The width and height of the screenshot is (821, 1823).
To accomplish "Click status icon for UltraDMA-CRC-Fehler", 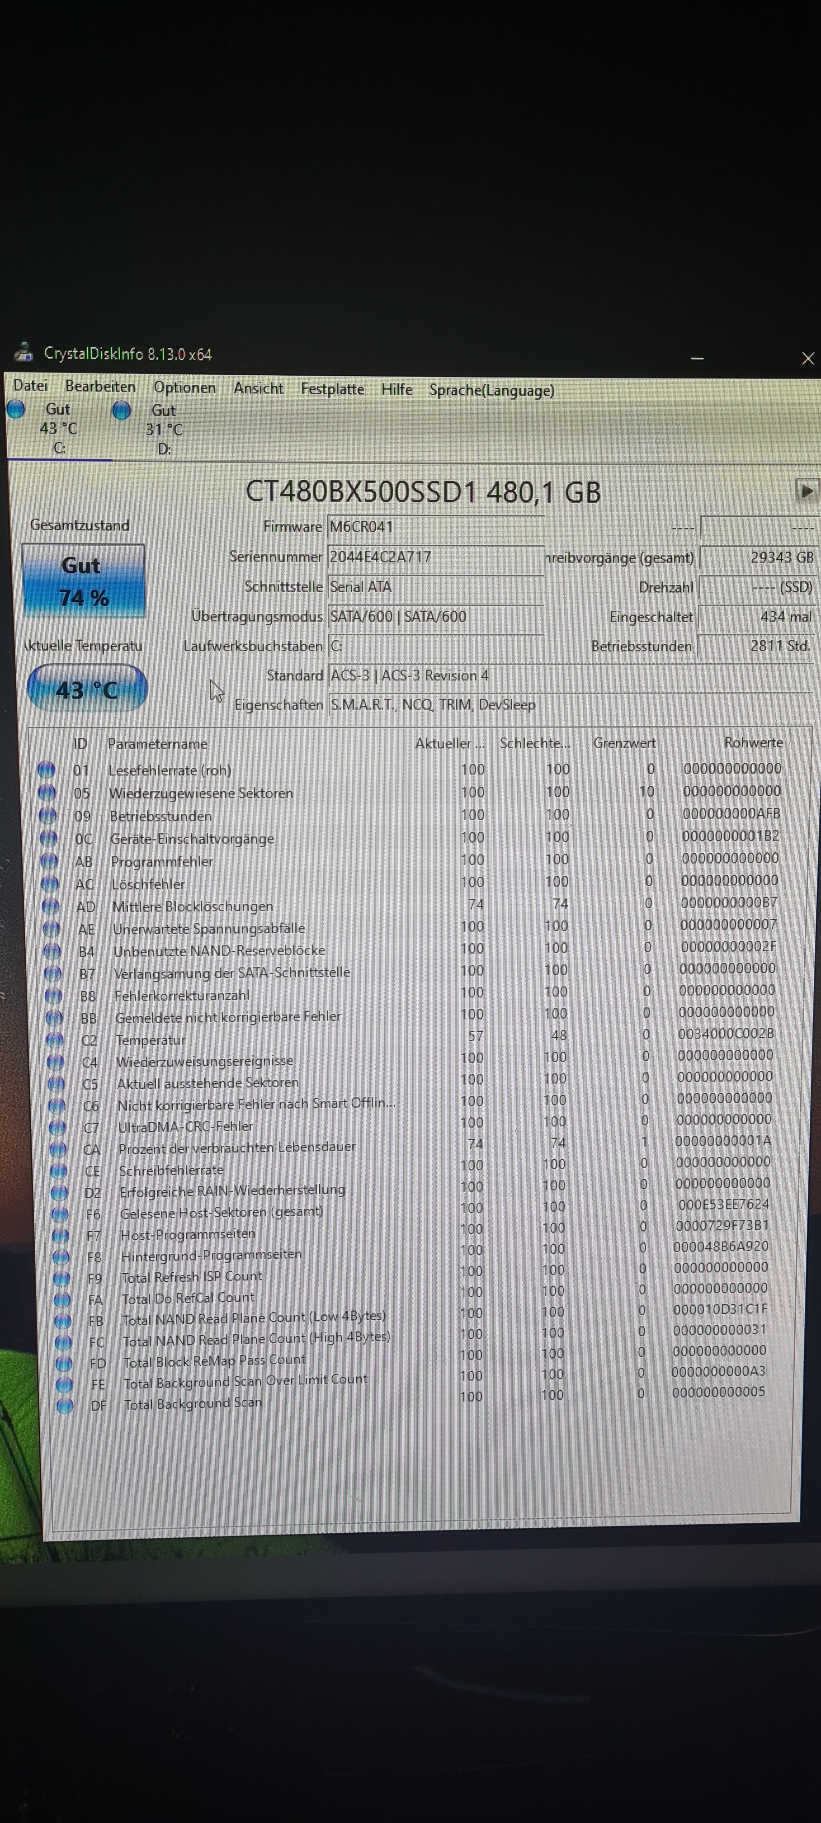I will 57,1127.
